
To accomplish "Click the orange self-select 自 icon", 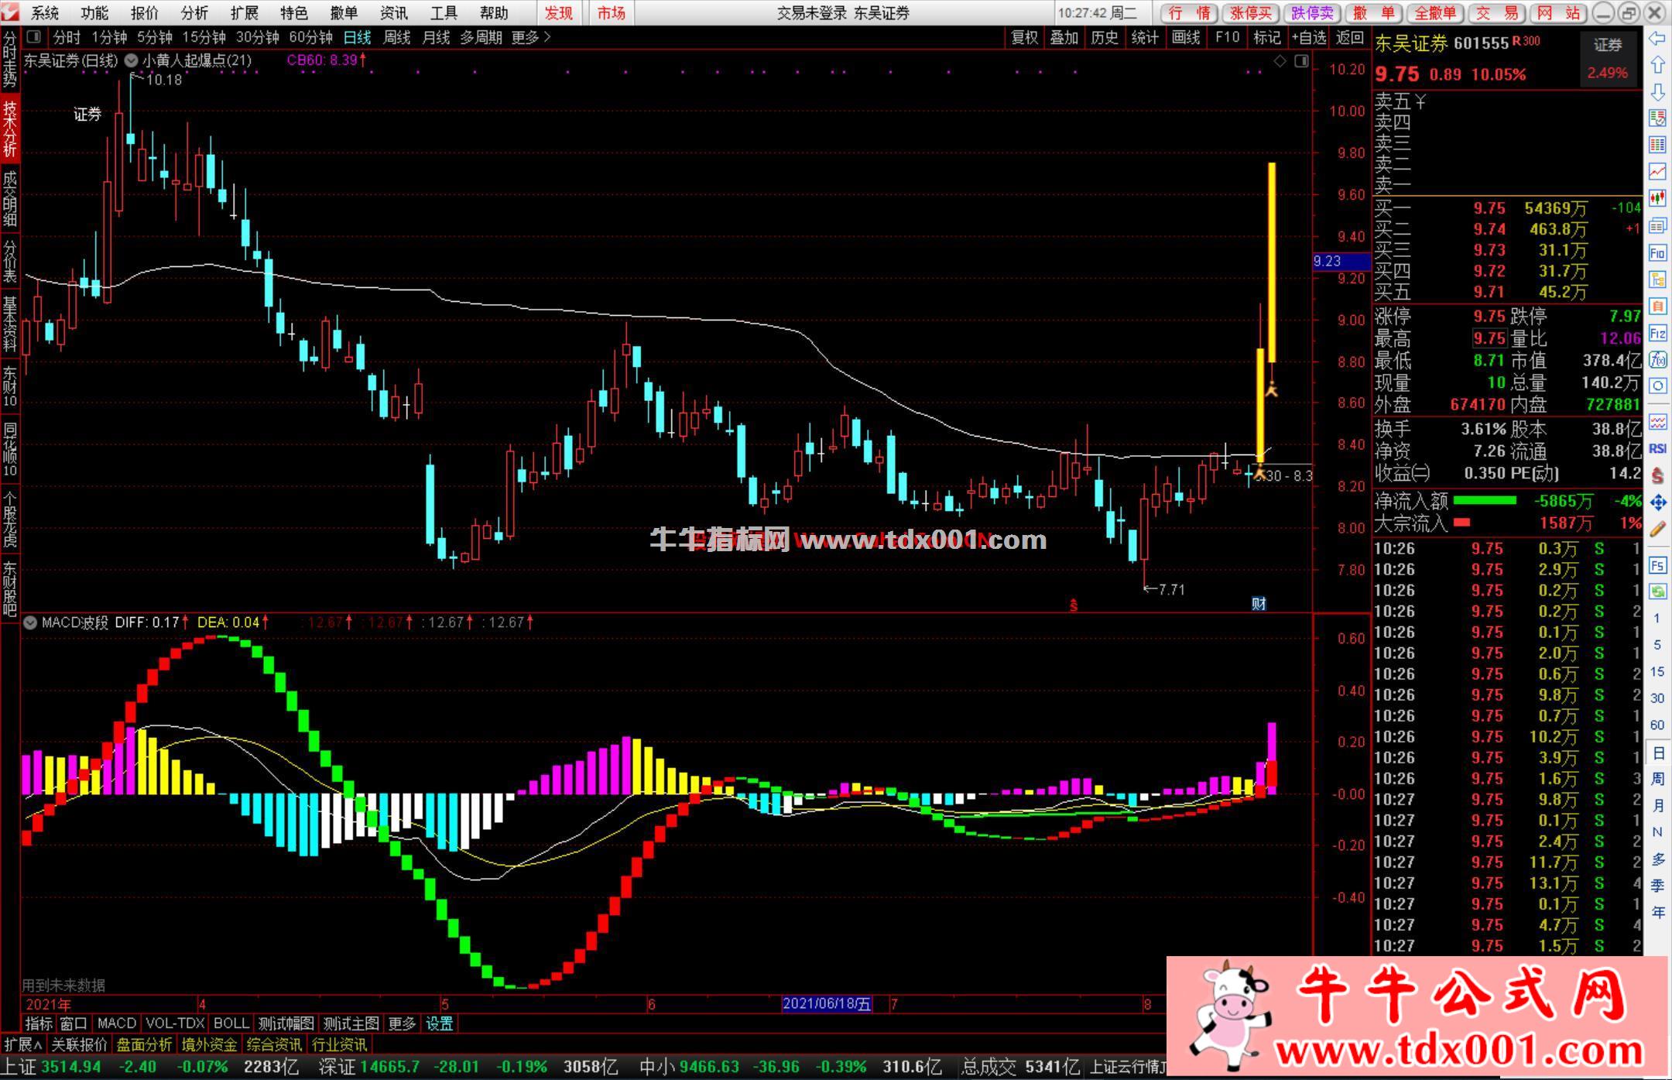I will tap(1657, 306).
